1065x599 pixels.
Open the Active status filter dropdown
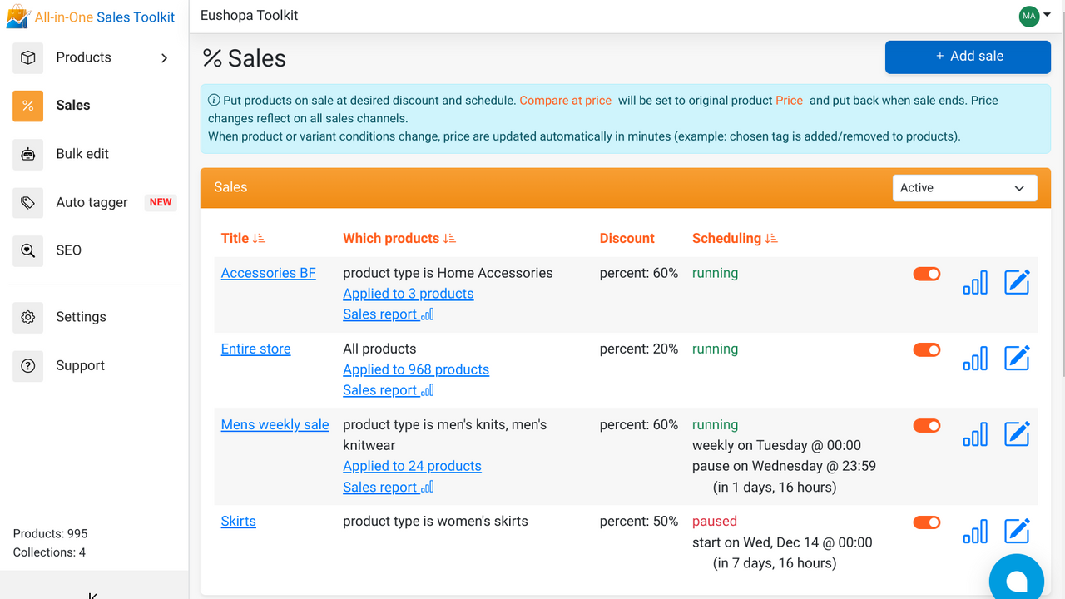click(964, 188)
